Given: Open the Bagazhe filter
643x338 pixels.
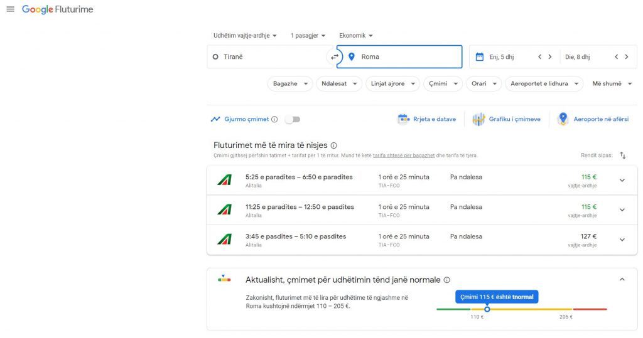Looking at the screenshot, I should tap(289, 83).
